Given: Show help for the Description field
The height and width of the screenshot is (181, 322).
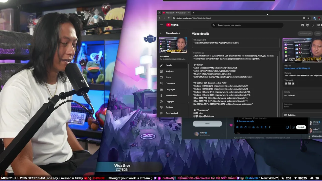Looking at the screenshot, I should tap(203, 53).
